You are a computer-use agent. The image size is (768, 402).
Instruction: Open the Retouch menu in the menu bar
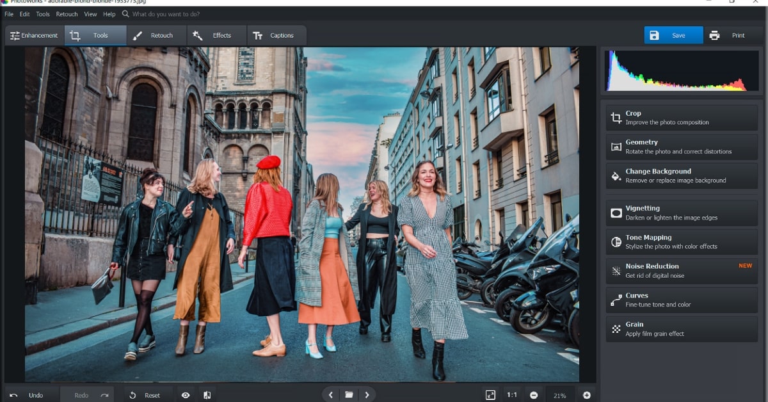click(67, 14)
